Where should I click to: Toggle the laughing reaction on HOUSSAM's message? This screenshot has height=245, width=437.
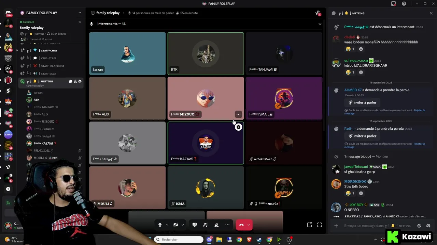350,72
